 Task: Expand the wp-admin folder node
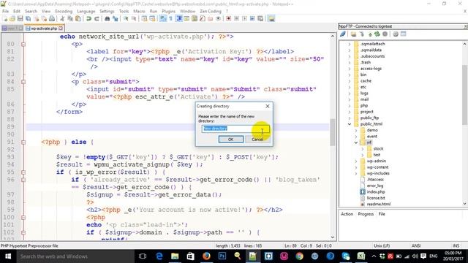356,161
